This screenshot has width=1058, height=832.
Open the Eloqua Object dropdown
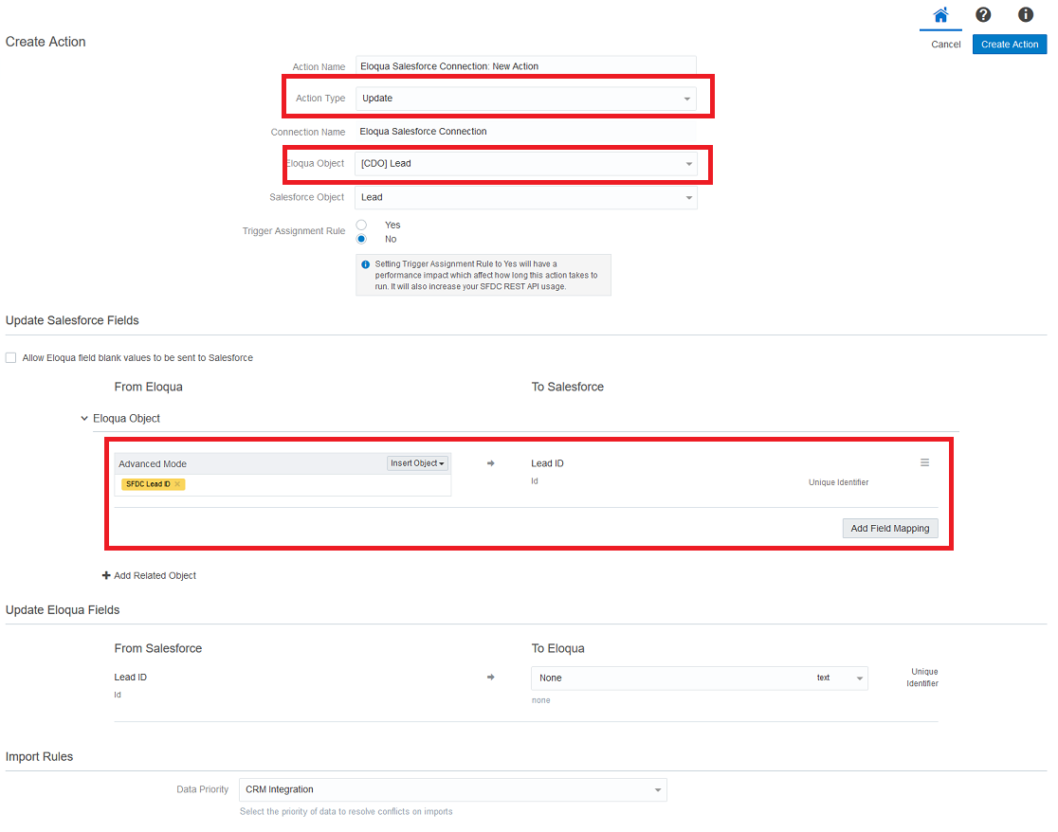525,164
